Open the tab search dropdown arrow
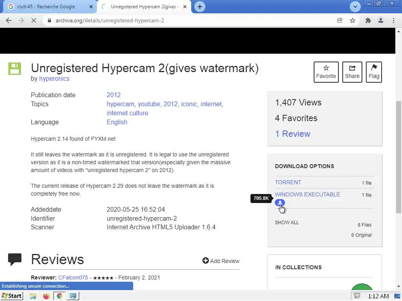402x301 pixels. 355,7
